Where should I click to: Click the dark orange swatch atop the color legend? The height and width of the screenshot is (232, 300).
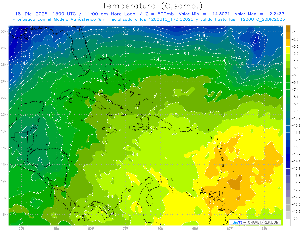[x=288, y=28]
